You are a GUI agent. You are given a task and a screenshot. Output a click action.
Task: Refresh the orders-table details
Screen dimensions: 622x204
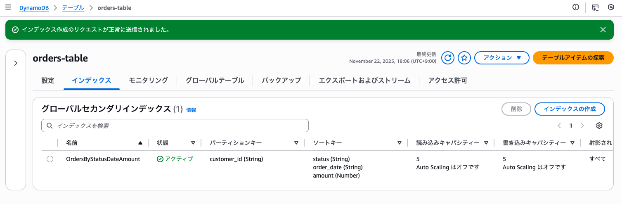point(448,58)
